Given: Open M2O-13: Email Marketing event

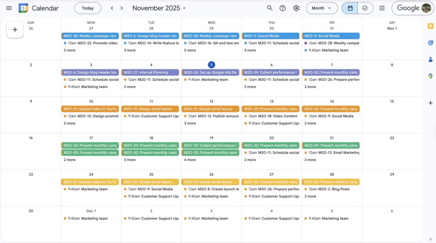Looking at the screenshot, I should point(331,153).
